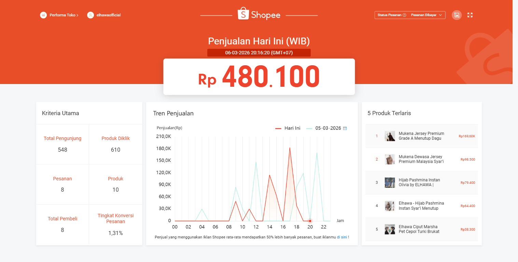
Task: Open the calendar icon next to 05-03-2026
Action: (x=345, y=128)
